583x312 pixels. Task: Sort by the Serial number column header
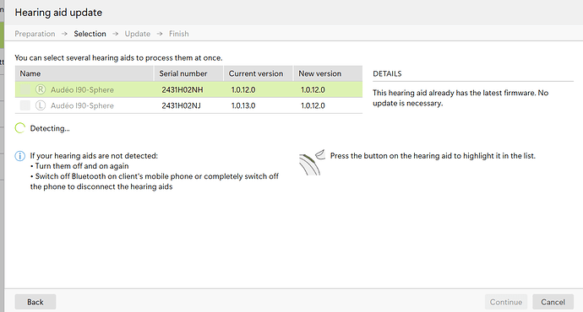point(189,73)
